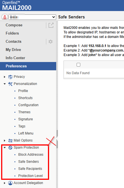Open the Shortcuts settings
Image resolution: width=124 pixels, height=188 pixels.
(x=25, y=98)
